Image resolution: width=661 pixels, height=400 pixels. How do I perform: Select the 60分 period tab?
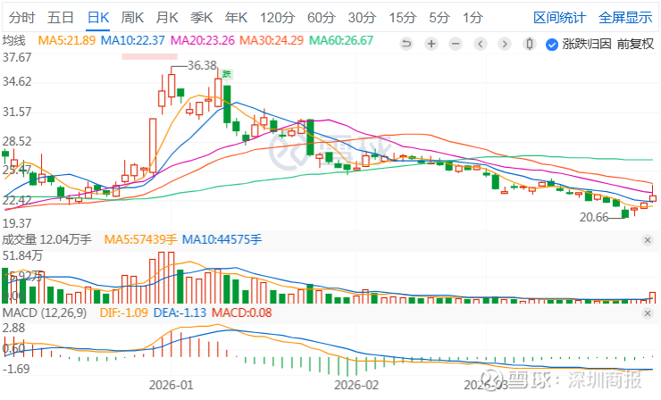click(x=321, y=17)
